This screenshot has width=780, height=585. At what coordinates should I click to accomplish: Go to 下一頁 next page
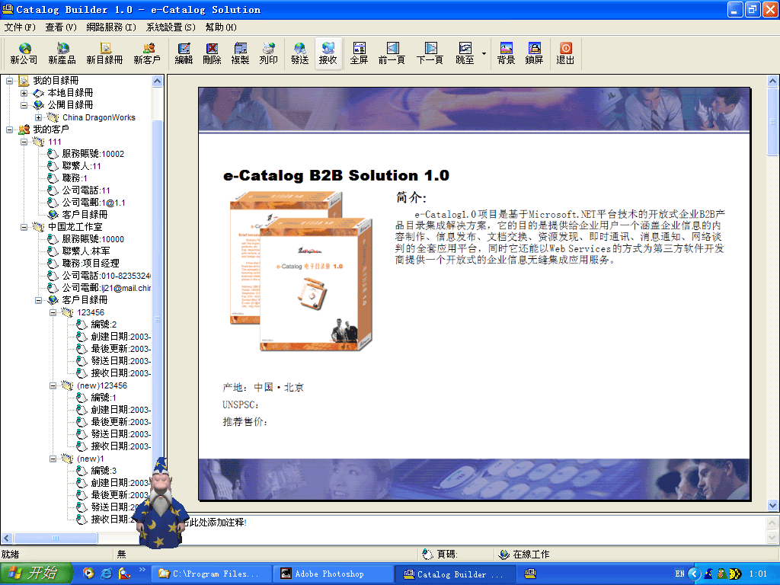430,54
